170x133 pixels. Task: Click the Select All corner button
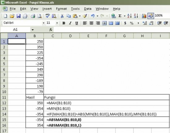point(4,36)
